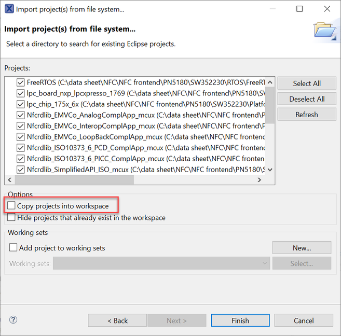
Task: Go back with the Back button
Action: pos(117,320)
